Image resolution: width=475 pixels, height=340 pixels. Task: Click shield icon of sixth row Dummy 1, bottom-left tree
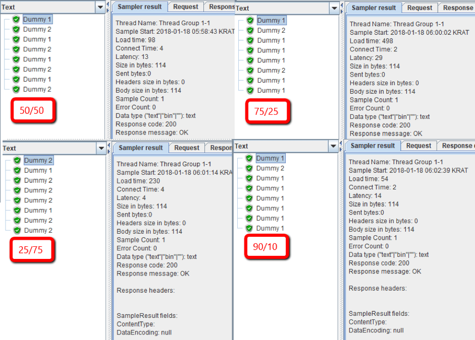coord(17,211)
